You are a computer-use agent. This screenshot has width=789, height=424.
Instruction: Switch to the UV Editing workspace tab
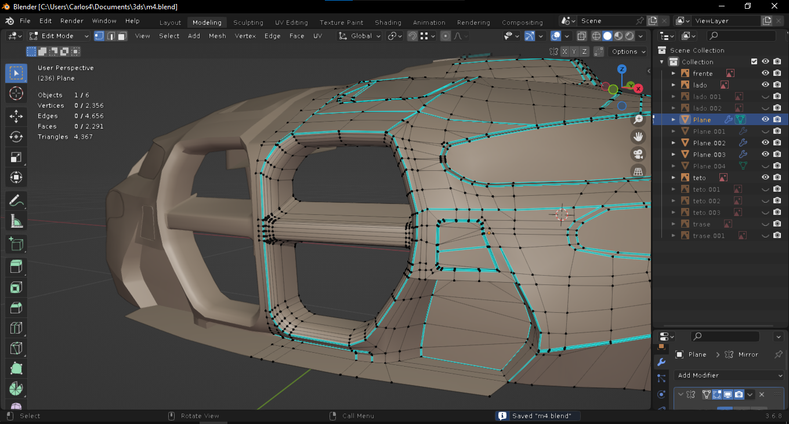[x=291, y=23]
